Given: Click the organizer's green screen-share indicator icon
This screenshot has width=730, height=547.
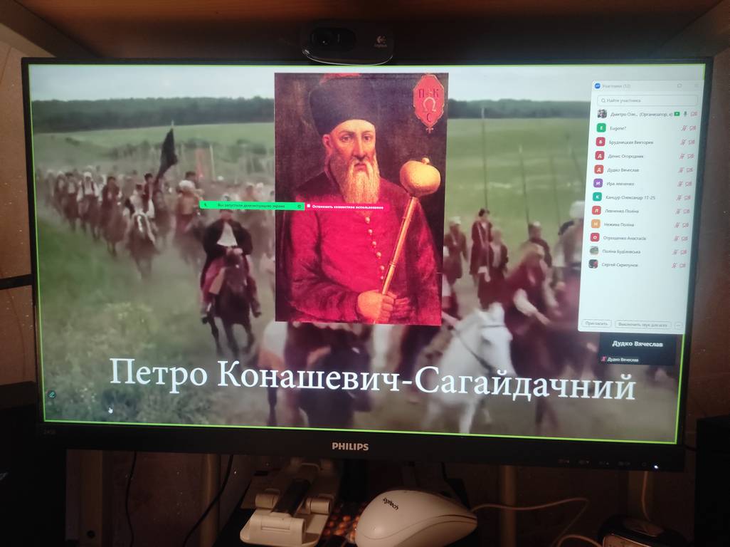Looking at the screenshot, I should tap(677, 114).
